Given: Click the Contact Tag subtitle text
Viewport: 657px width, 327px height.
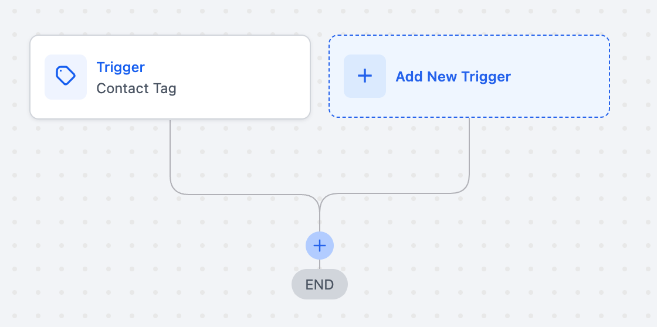Looking at the screenshot, I should pyautogui.click(x=136, y=88).
